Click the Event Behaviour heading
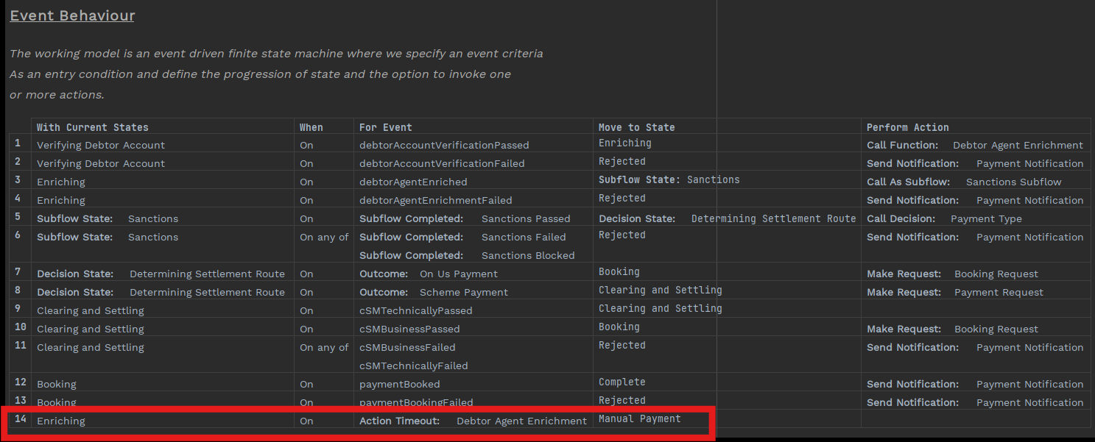 coord(72,15)
